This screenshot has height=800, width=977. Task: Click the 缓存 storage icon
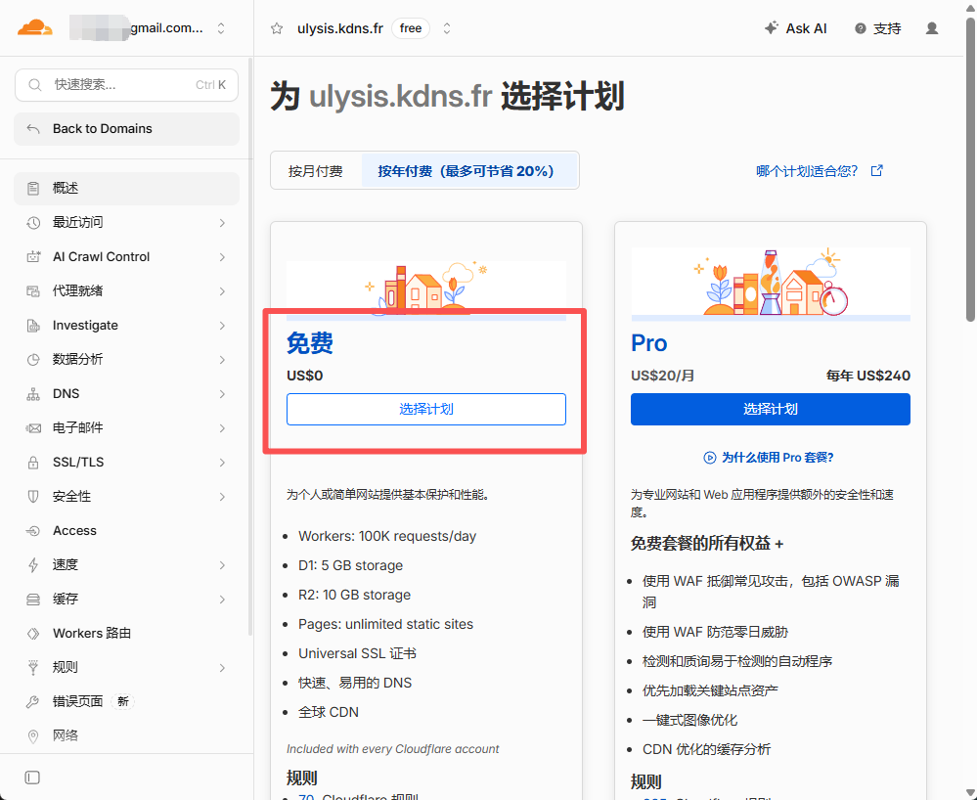[x=33, y=600]
